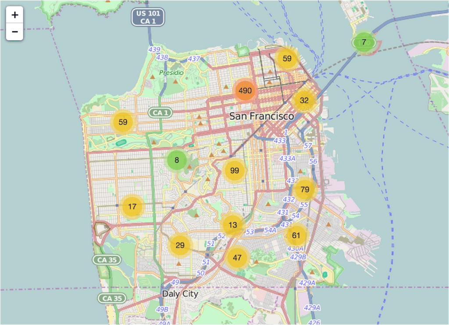Select the CA 1 route badge
Screen dimensions: 449x325
160,113
